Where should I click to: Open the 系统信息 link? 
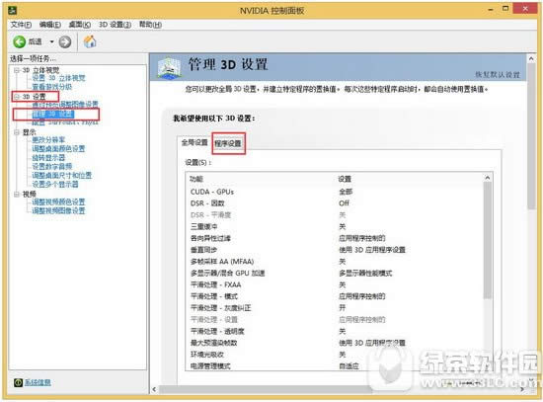point(38,382)
